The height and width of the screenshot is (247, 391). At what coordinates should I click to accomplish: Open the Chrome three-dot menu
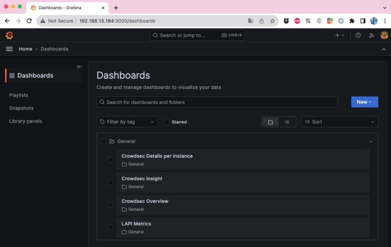coord(385,21)
